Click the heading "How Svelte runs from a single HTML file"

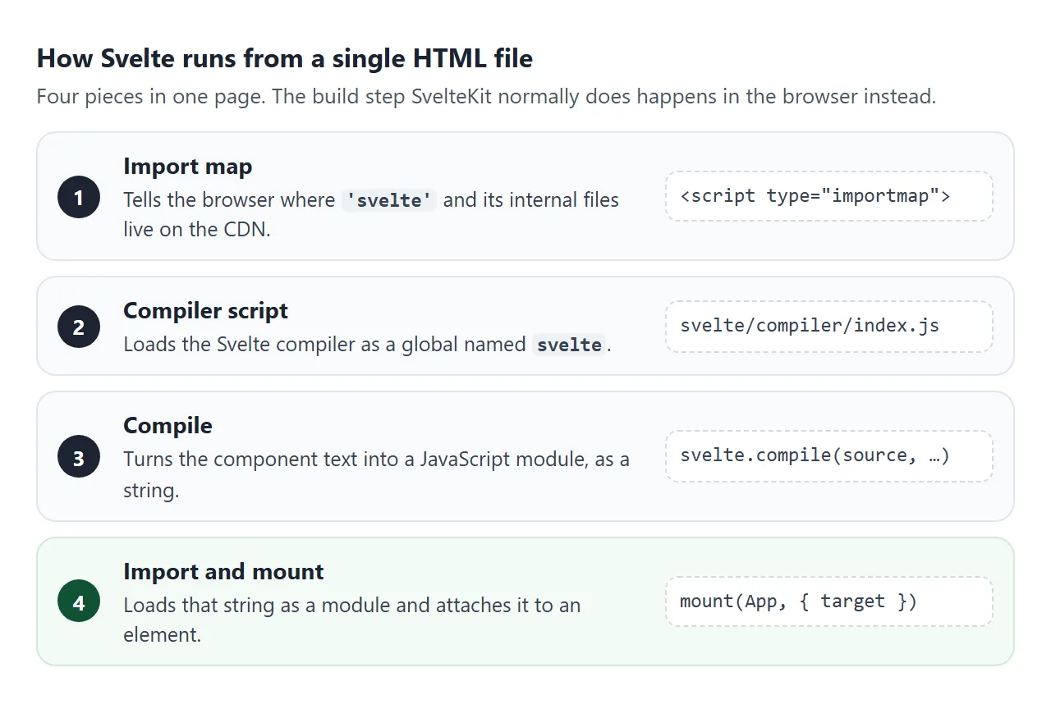coord(285,59)
